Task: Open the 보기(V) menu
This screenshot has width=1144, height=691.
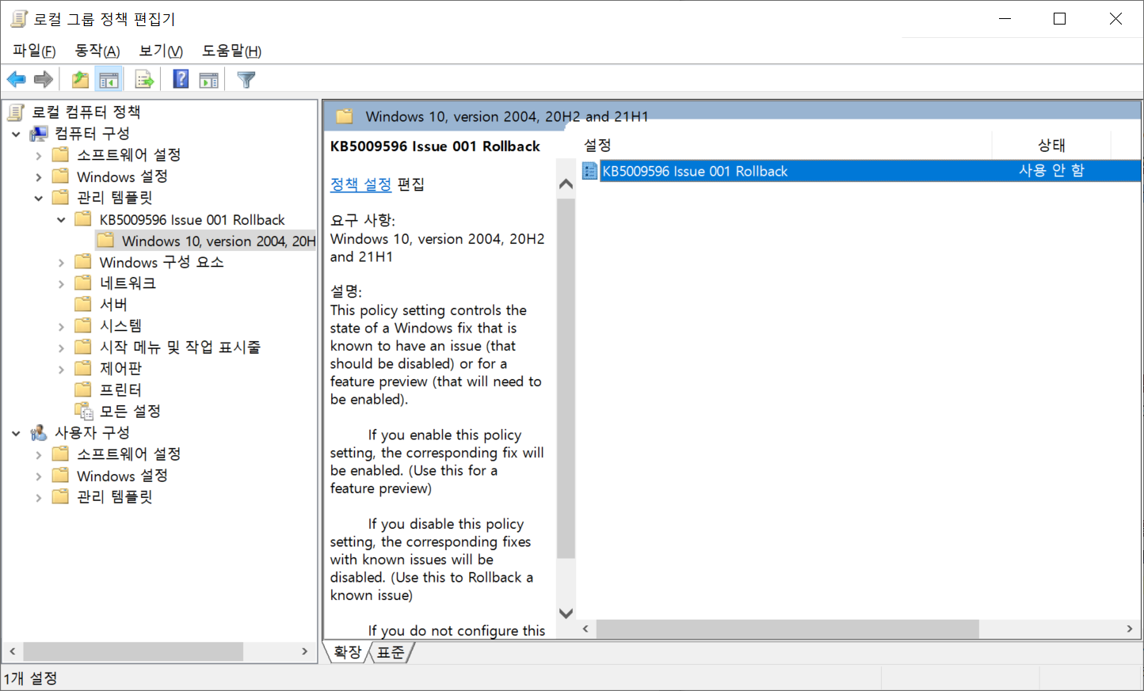Action: [161, 51]
